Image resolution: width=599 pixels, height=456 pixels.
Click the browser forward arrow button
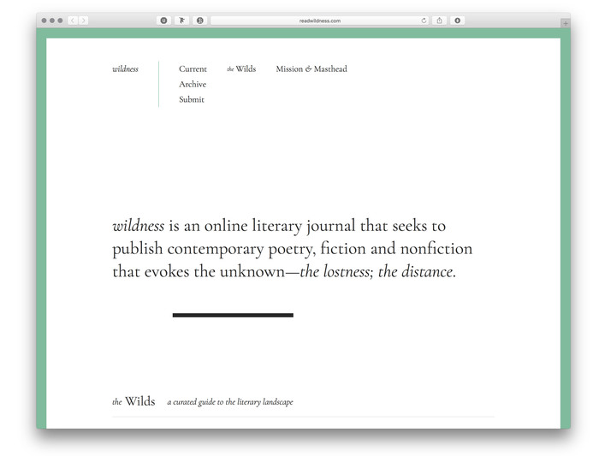click(83, 21)
